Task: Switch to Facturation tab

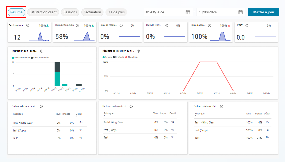Action: pos(92,12)
